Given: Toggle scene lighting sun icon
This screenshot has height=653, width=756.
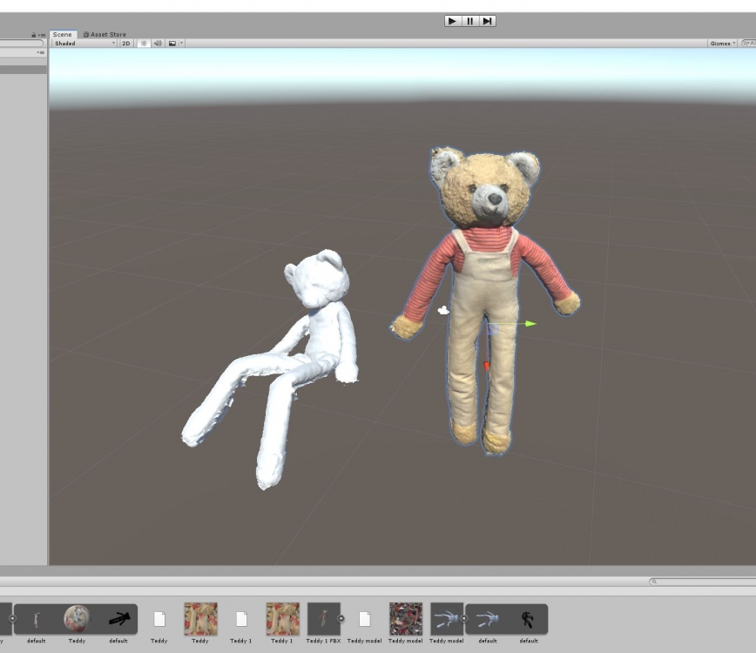Looking at the screenshot, I should tap(143, 44).
